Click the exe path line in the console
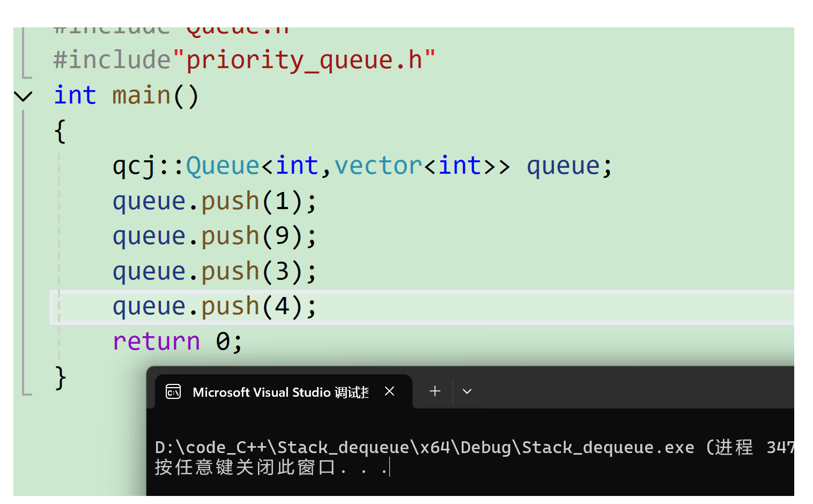The width and height of the screenshot is (813, 504). (474, 447)
